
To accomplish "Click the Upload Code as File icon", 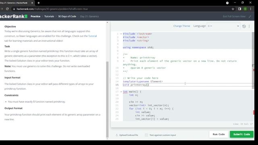I will (117, 135).
